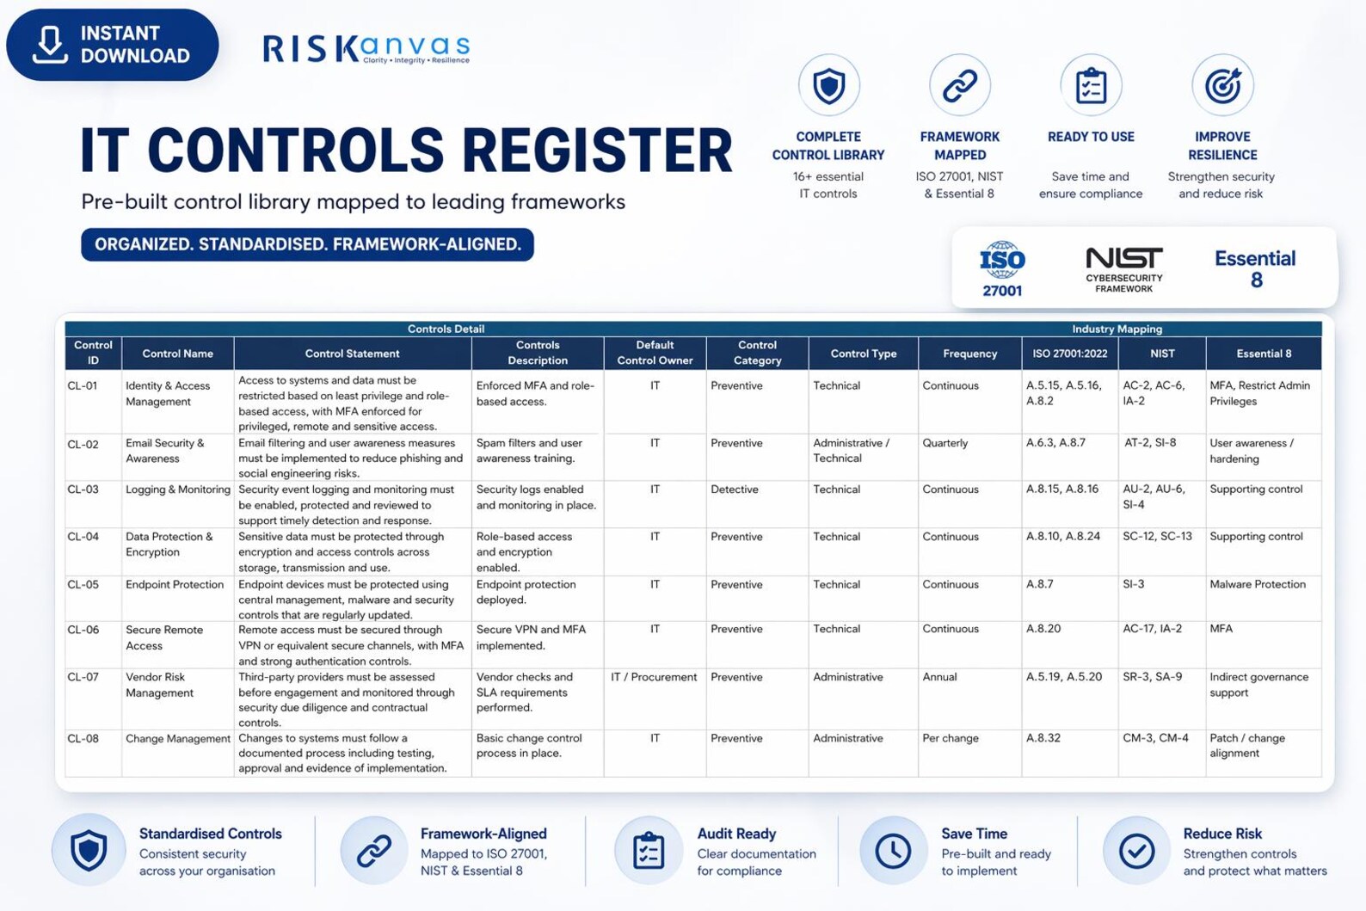Click the Data Protection & Encryption cell
The width and height of the screenshot is (1366, 911).
point(177,551)
